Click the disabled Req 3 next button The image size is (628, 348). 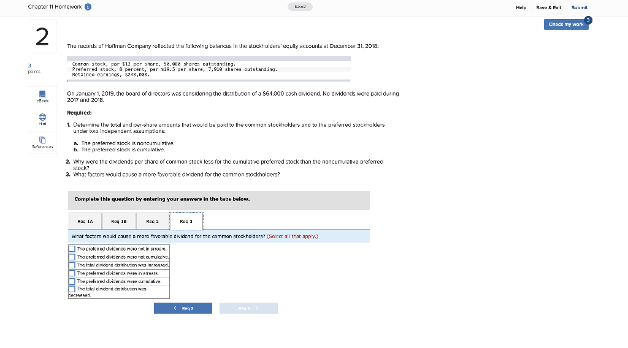[x=248, y=308]
